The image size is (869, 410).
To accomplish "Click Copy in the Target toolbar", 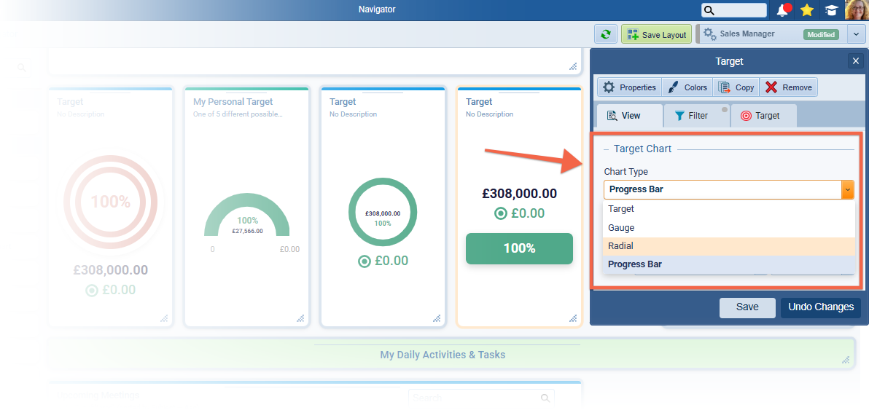I will [736, 87].
